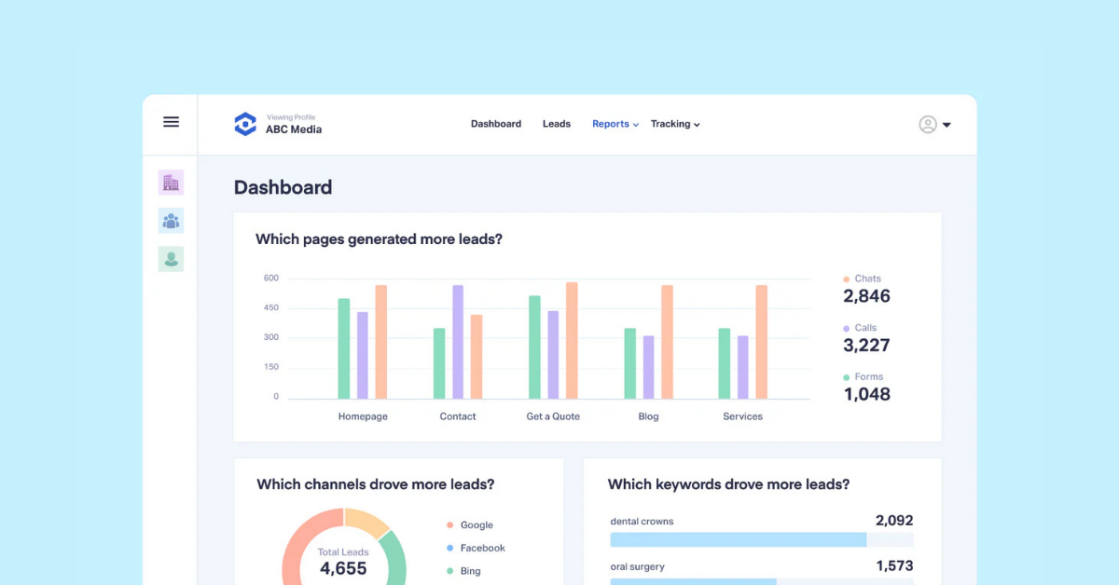Click the purple building sidebar icon
The height and width of the screenshot is (585, 1119).
[171, 183]
